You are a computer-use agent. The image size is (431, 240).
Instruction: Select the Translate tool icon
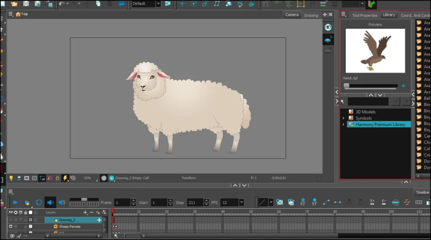182,4
